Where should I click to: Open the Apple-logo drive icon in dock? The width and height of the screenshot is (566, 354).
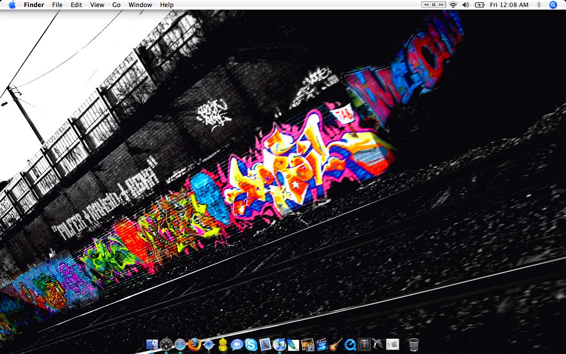coord(393,344)
